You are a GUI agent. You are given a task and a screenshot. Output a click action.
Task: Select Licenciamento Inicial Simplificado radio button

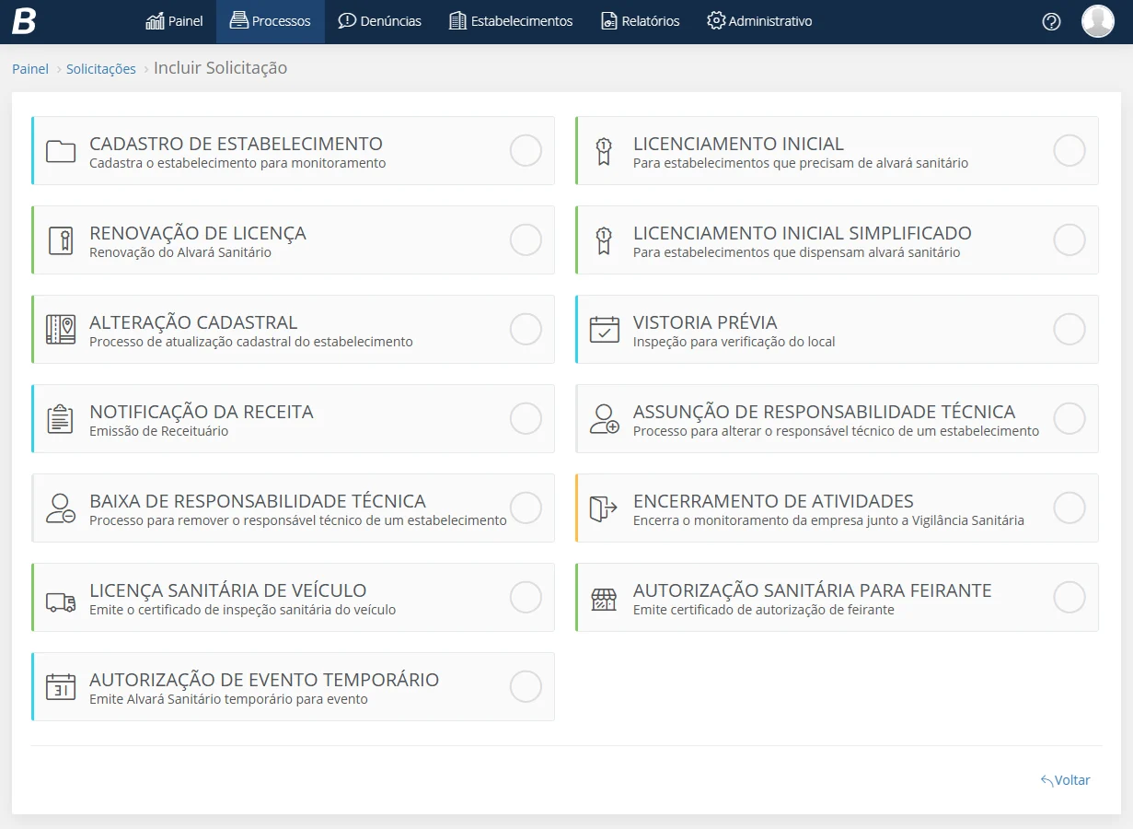pyautogui.click(x=1069, y=239)
